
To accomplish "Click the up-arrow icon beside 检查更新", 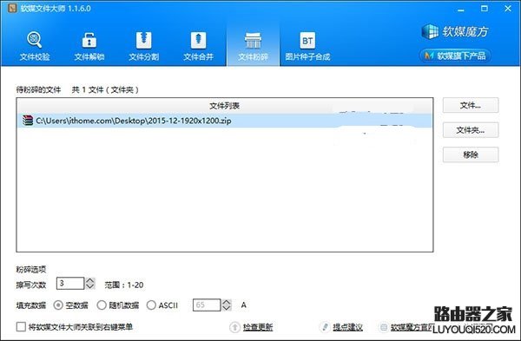I will (234, 327).
